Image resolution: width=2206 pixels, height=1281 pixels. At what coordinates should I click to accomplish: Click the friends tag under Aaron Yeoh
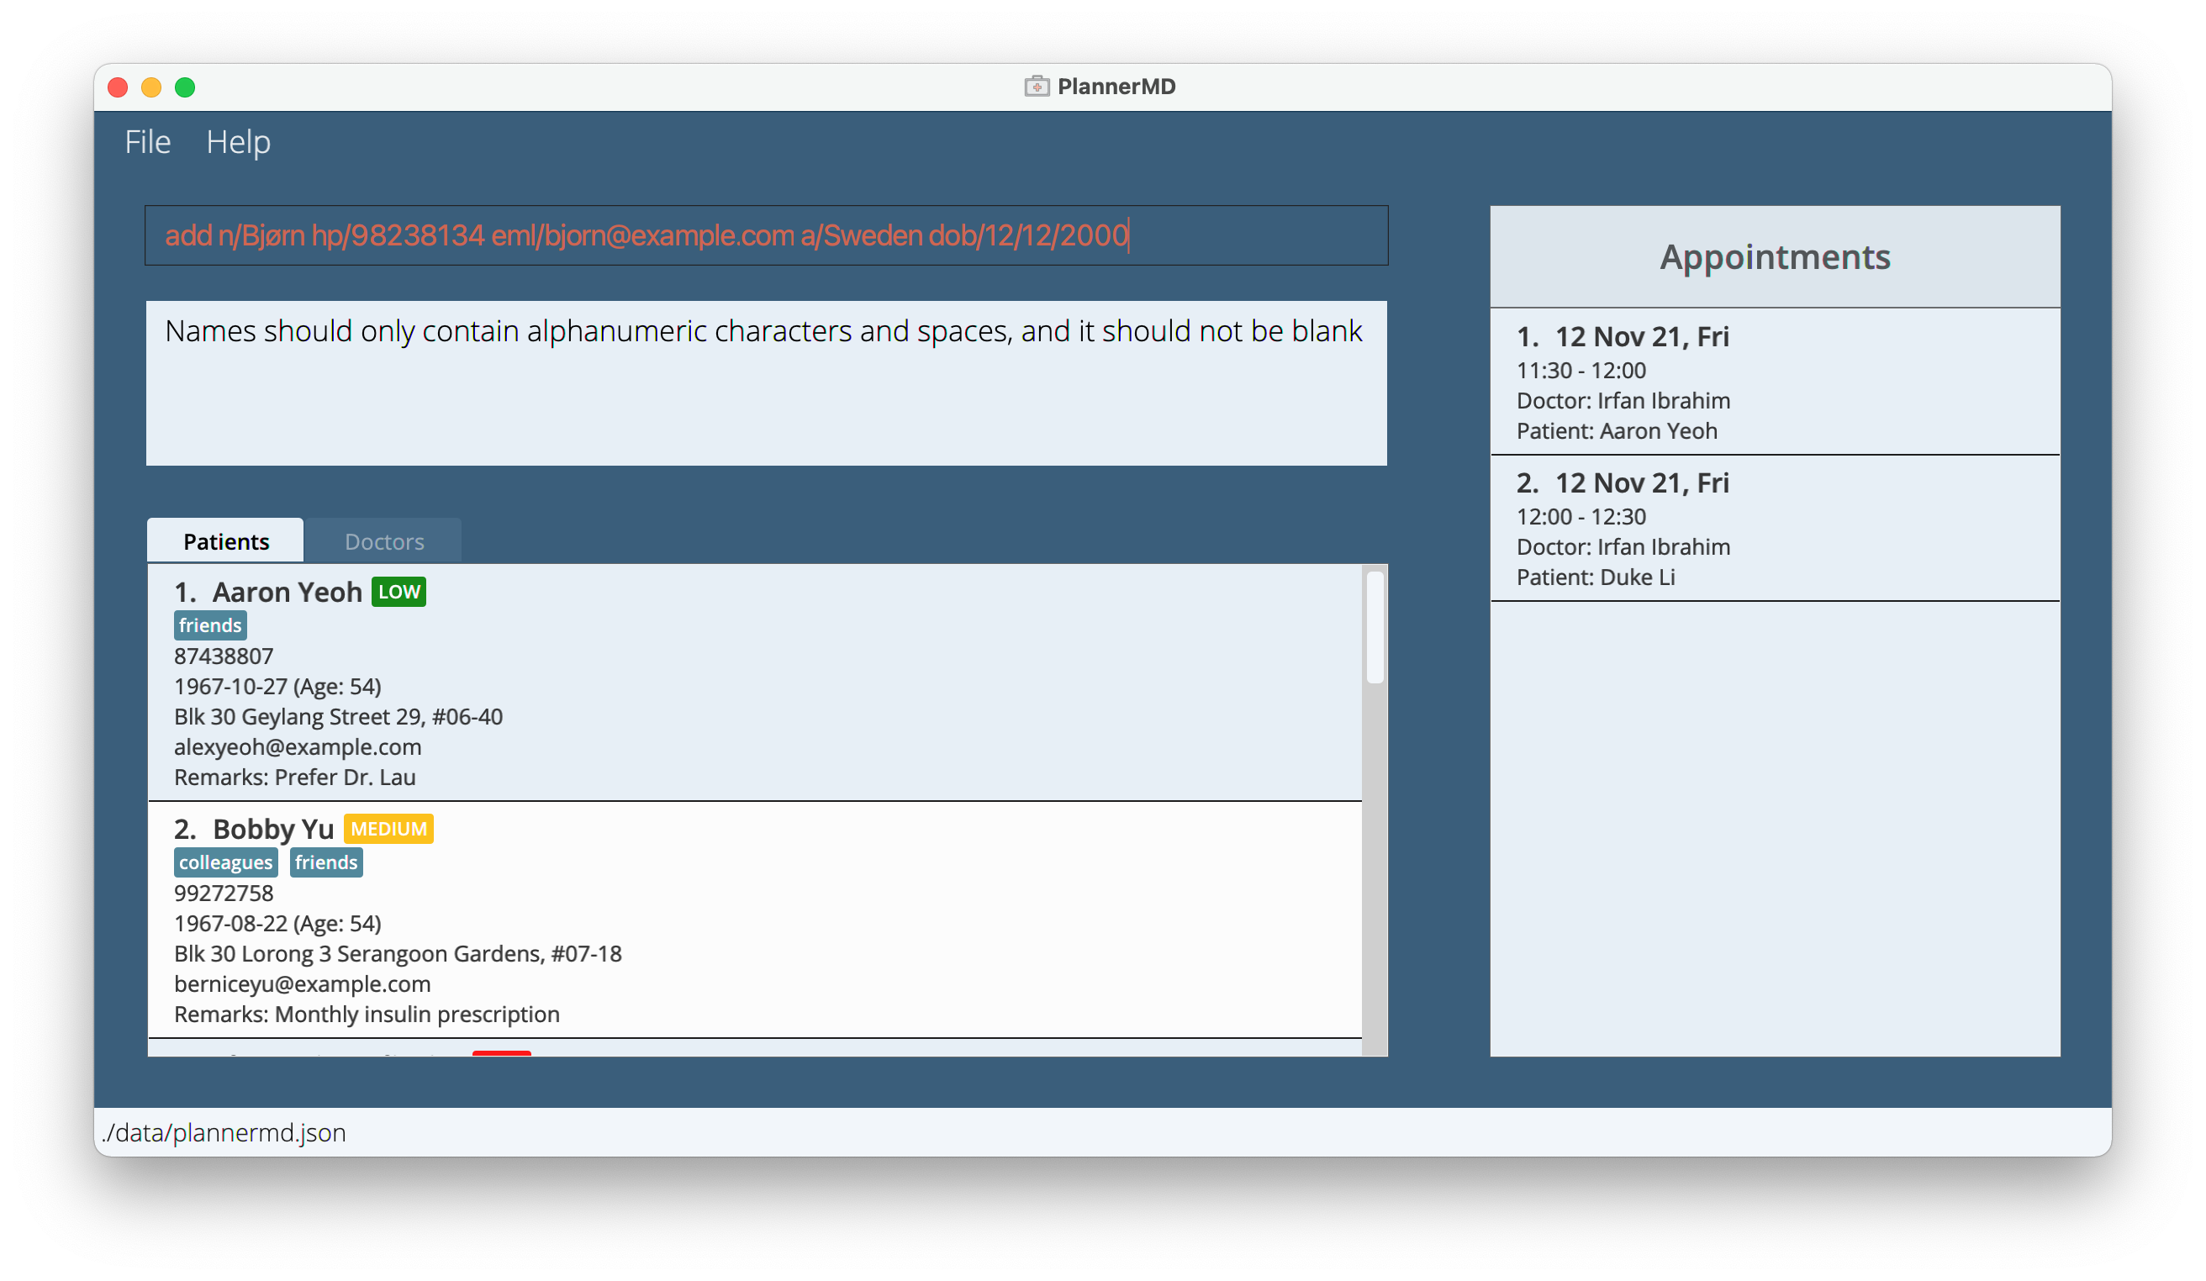[x=210, y=625]
